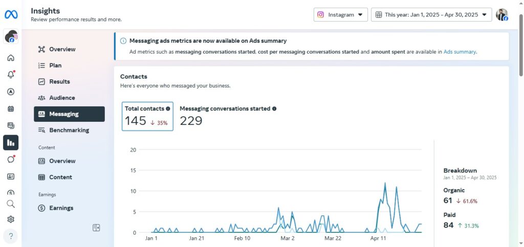
Task: Open the Home icon in left rail
Action: [x=11, y=58]
